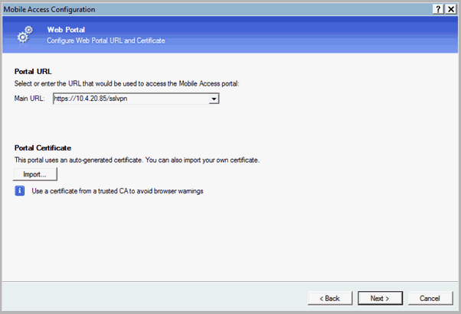The height and width of the screenshot is (314, 461).
Task: Click the gear icon in Web Portal header
Action: coord(25,34)
